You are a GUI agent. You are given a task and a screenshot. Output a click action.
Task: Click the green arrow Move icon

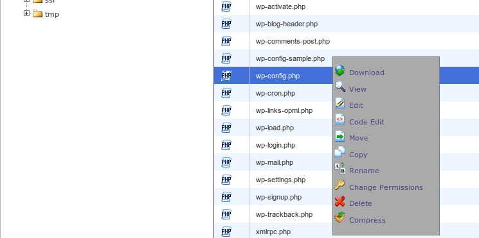pos(339,136)
